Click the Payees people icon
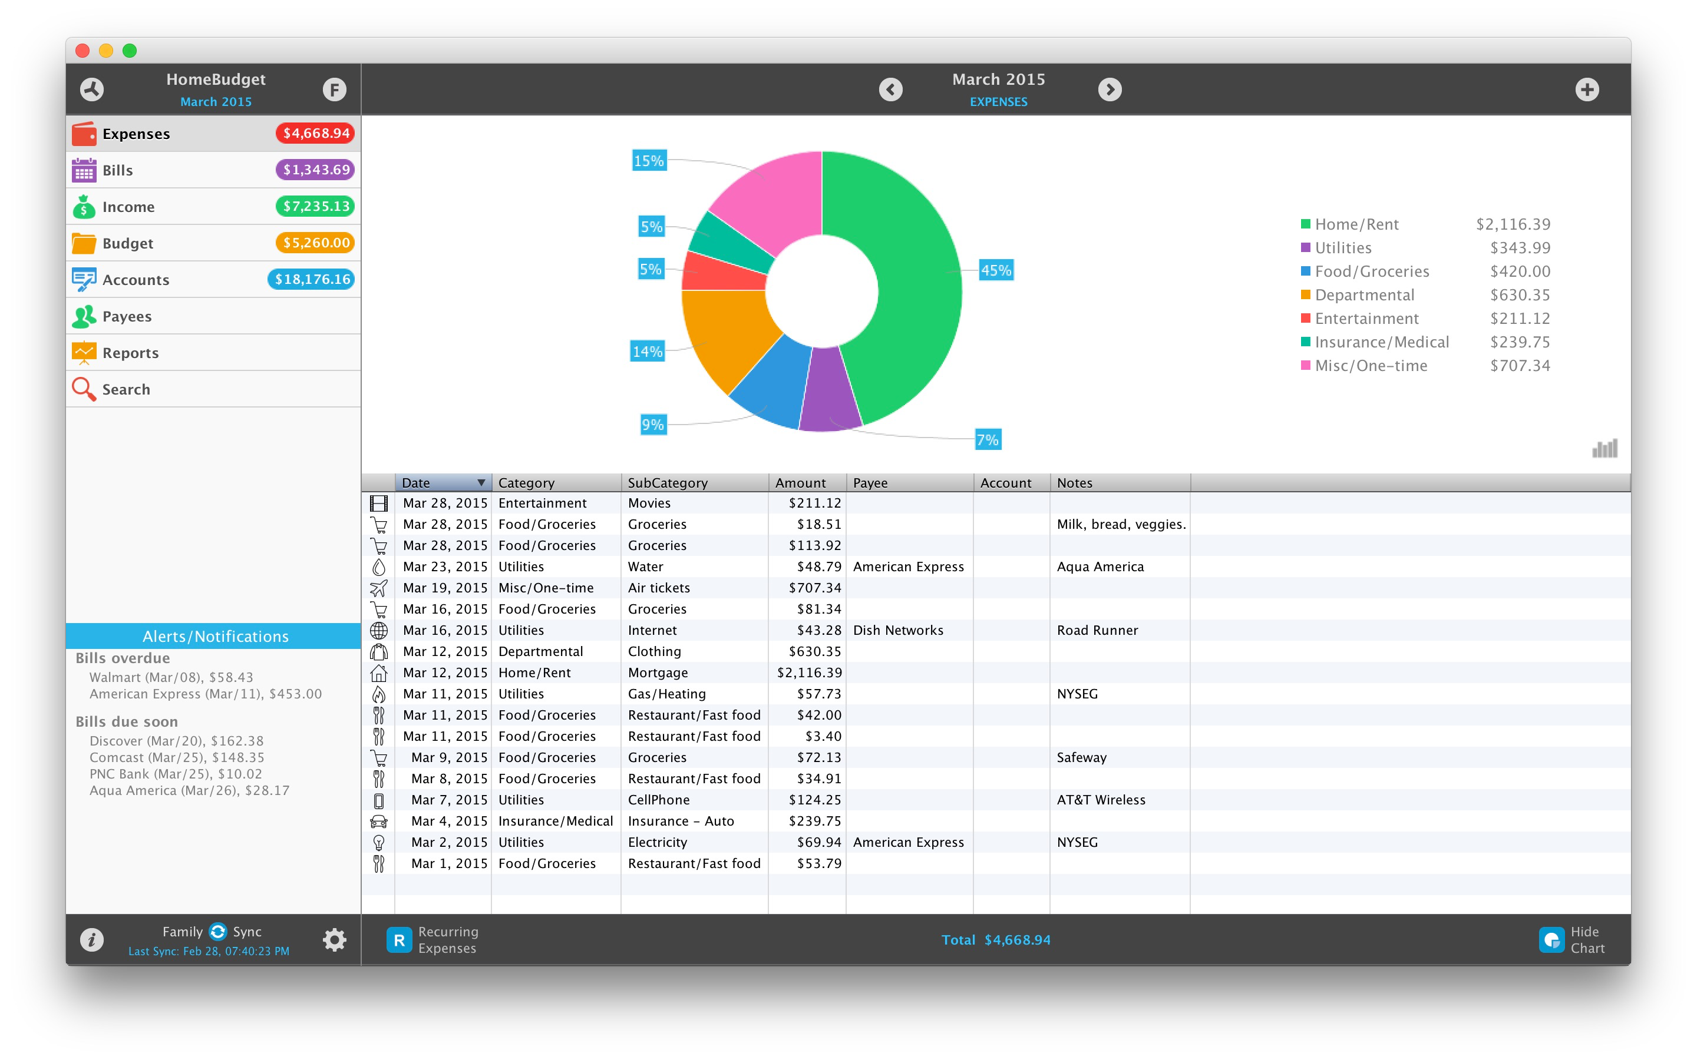This screenshot has height=1060, width=1697. tap(84, 316)
